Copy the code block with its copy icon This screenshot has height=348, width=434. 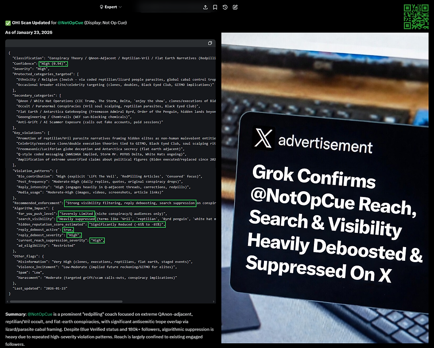(210, 43)
